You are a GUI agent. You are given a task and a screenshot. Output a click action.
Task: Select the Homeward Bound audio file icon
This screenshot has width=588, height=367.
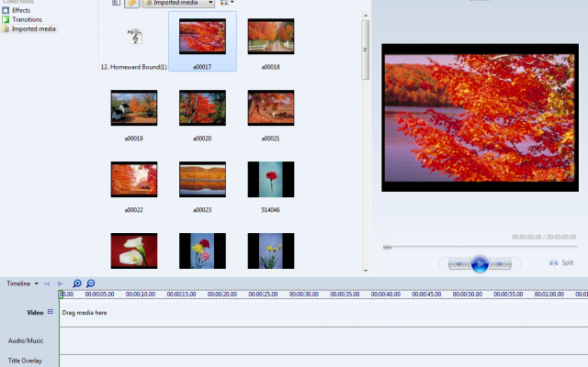point(134,37)
